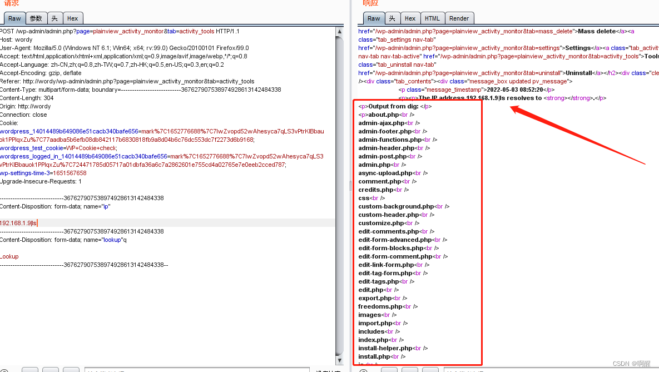Click the Lookup value in request body
This screenshot has height=372, width=659.
pos(9,256)
